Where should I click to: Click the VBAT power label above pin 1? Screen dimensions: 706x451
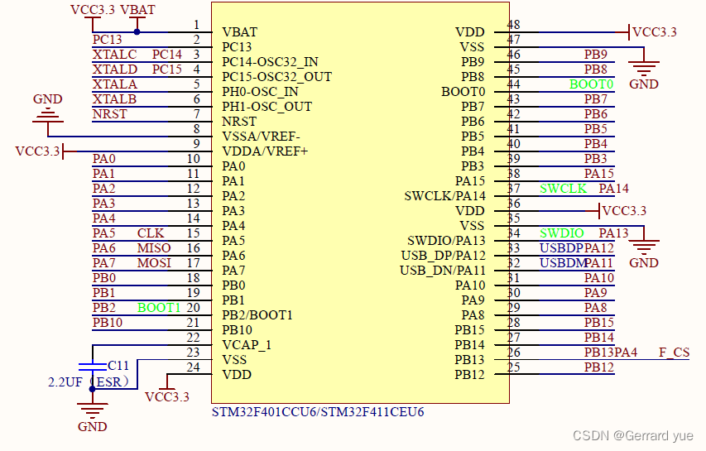click(x=137, y=10)
